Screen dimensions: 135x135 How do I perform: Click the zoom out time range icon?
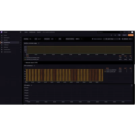pos(119,39)
